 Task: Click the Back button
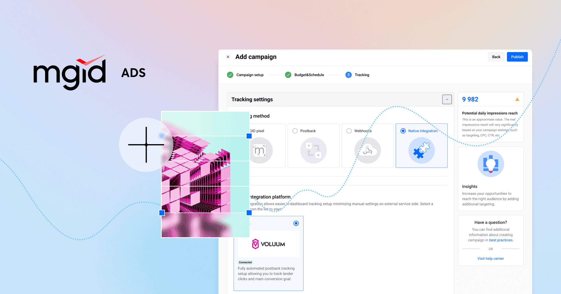tap(496, 57)
